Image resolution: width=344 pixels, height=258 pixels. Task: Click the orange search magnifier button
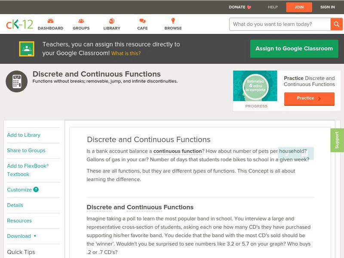coord(336,24)
